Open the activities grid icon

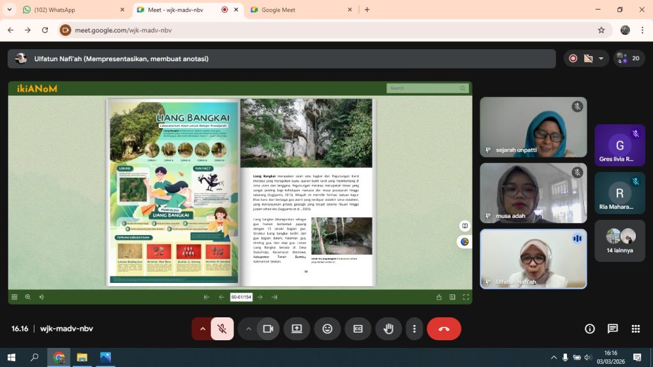[635, 329]
